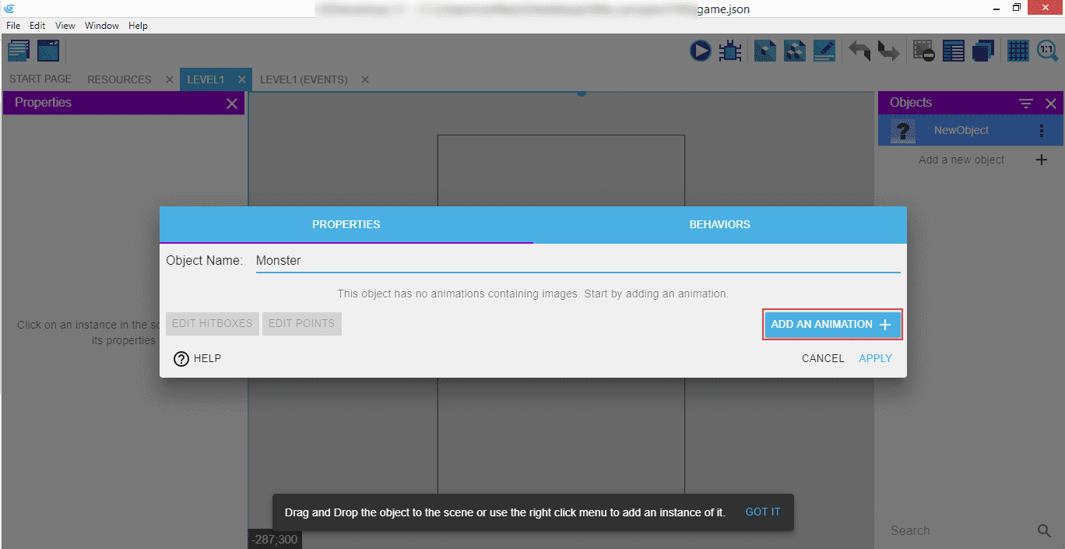Open the Objects panel filter menu
Screen dimensions: 1065x549
click(1026, 104)
